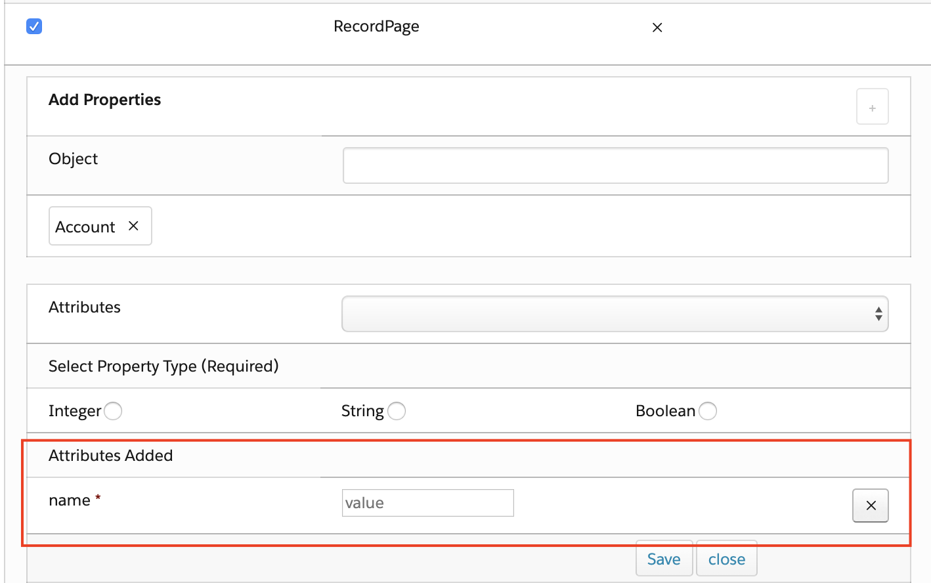Click the name required field label
Viewport: 931px width, 583px height.
click(x=74, y=500)
